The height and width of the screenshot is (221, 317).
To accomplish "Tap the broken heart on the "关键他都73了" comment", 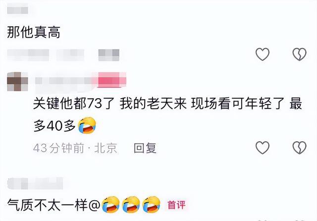I will (x=299, y=148).
